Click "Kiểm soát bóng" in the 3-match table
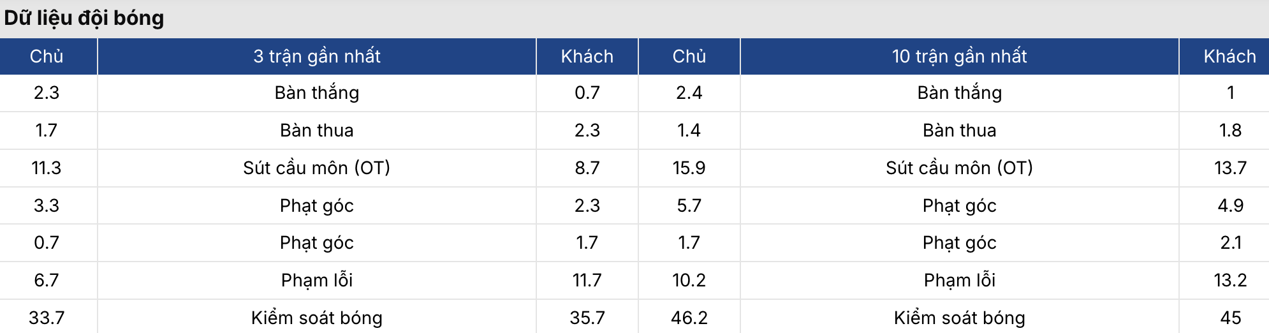1269x333 pixels. point(317,318)
